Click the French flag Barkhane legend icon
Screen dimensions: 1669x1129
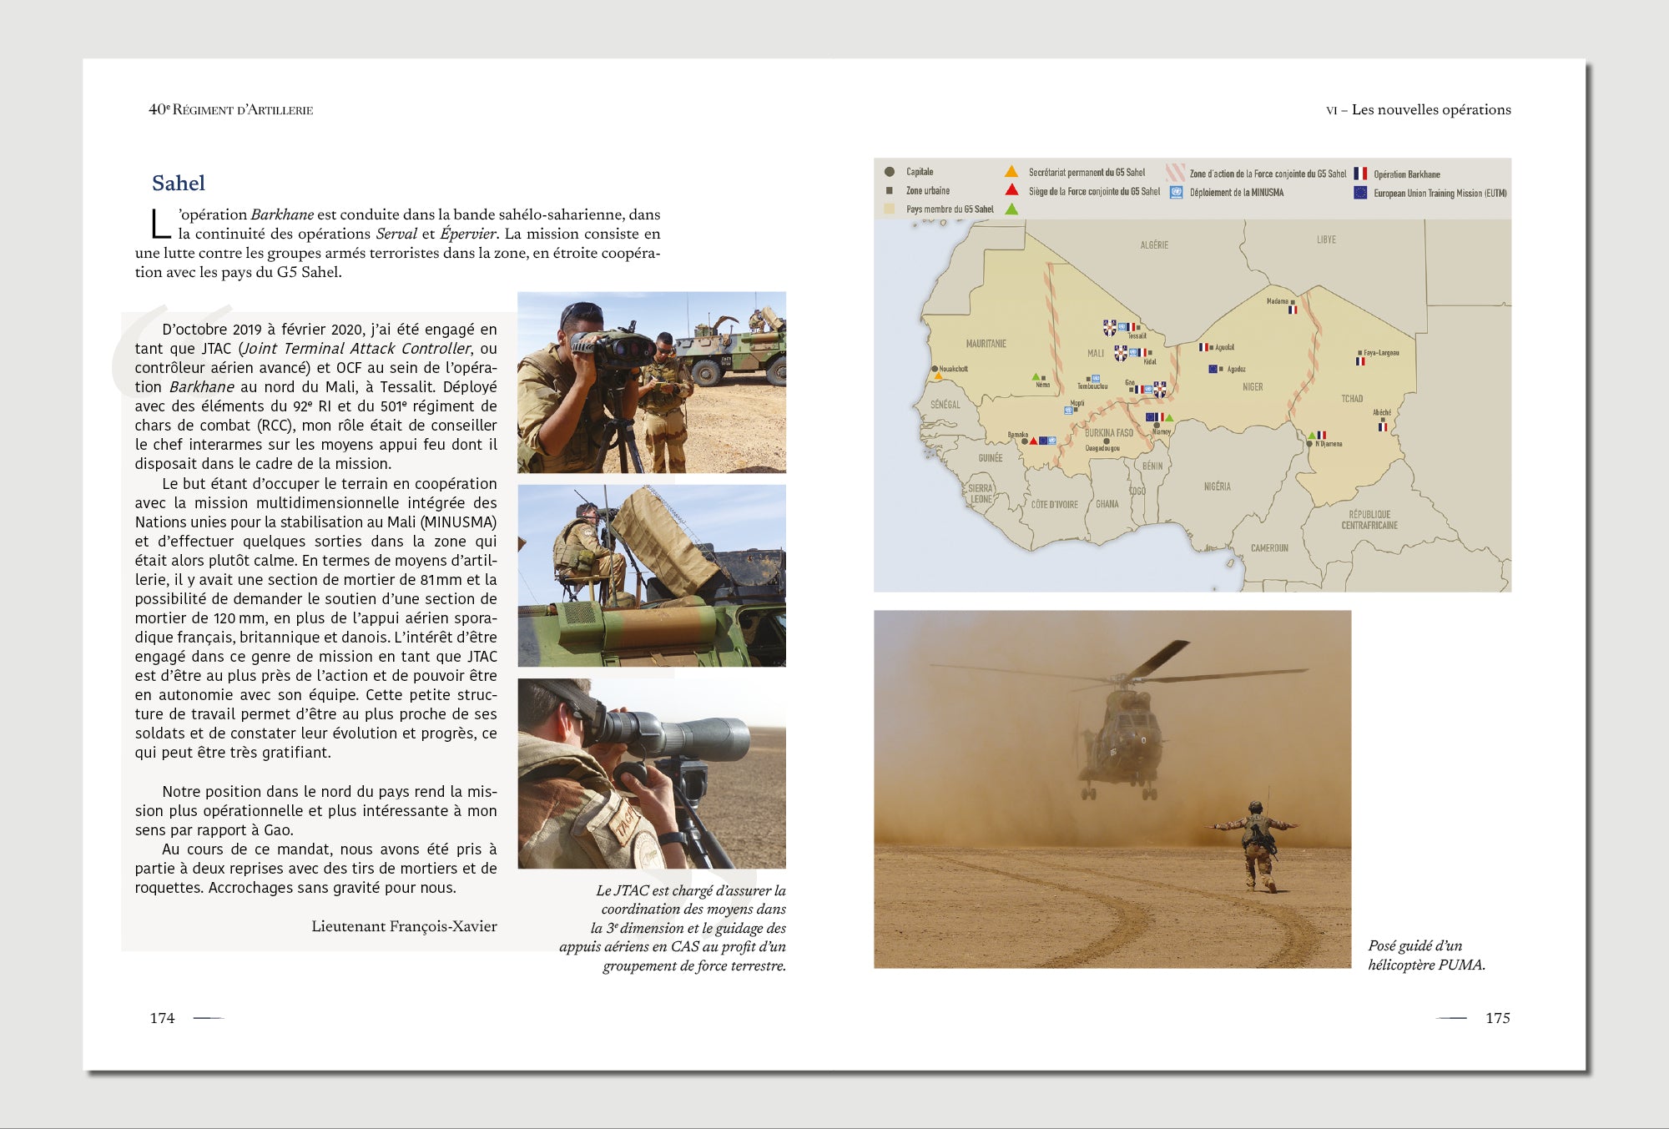point(1360,174)
